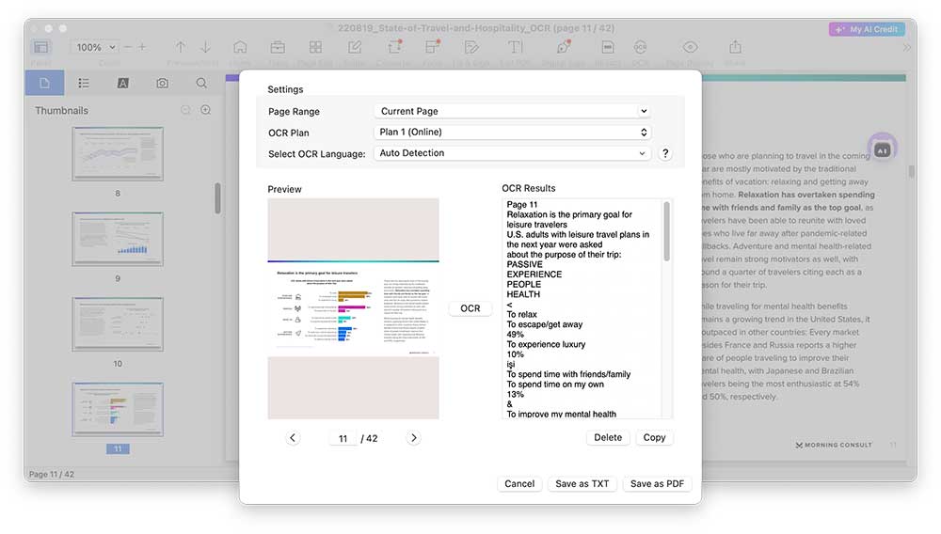Click the page number field showing 11
Viewport: 941px width, 534px height.
343,438
